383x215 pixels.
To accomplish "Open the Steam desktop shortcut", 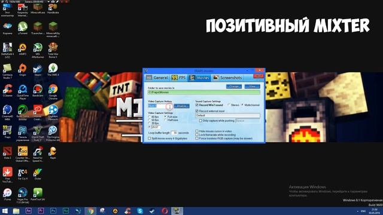I will [x=38, y=70].
